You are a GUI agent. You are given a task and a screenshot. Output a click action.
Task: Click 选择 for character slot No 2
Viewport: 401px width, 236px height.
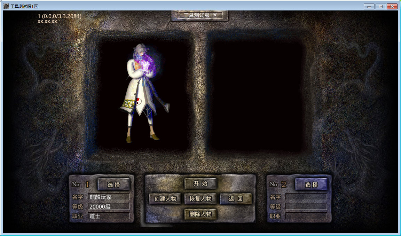311,184
